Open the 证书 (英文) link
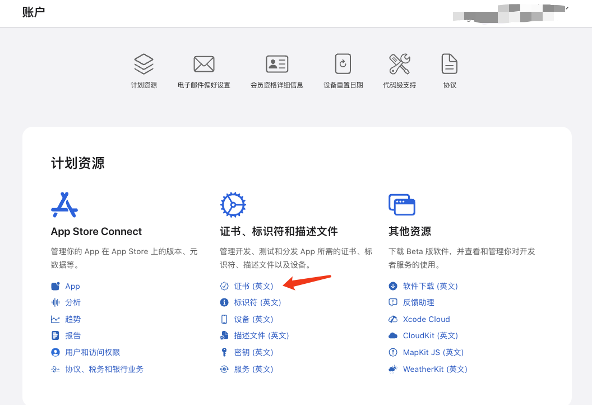Viewport: 592px width, 405px height. (253, 286)
